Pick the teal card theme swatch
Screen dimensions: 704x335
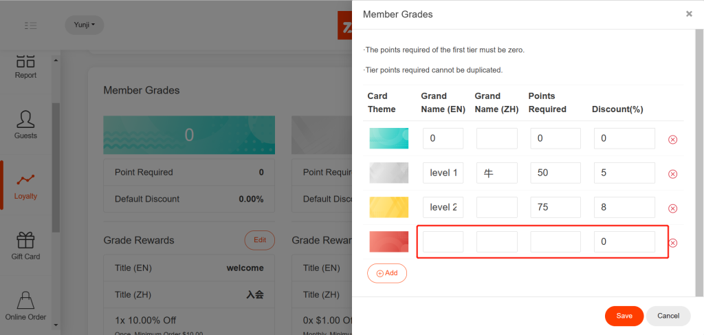click(388, 138)
